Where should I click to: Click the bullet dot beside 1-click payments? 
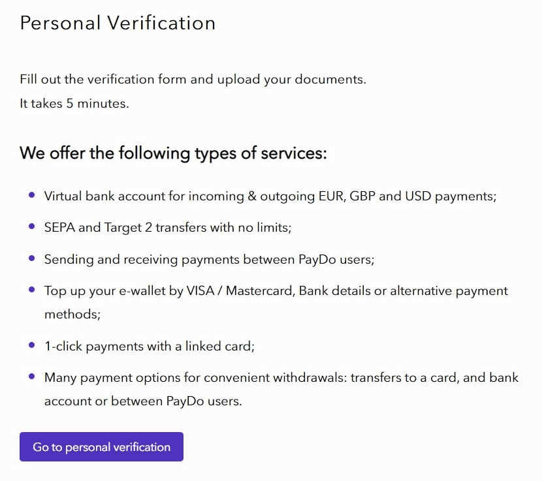tap(32, 345)
